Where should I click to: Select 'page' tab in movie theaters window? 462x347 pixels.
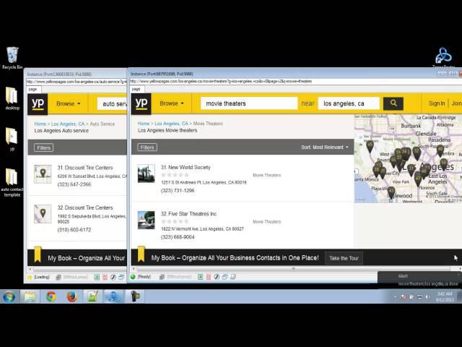point(136,89)
